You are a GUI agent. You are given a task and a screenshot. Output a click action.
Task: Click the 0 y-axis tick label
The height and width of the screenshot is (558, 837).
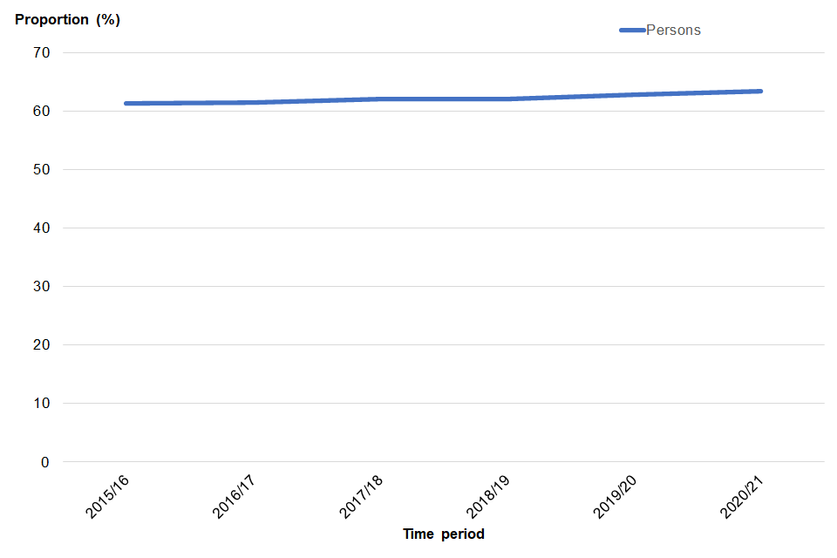(46, 462)
